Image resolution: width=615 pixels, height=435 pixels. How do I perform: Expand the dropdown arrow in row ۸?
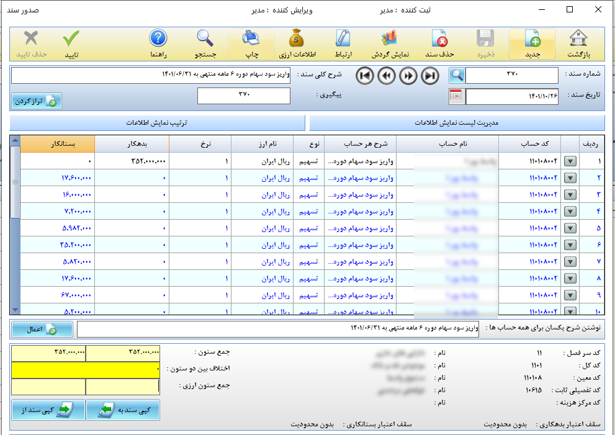[570, 279]
